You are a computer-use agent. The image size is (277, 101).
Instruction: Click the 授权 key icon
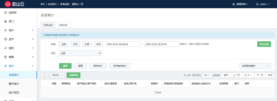point(6,48)
